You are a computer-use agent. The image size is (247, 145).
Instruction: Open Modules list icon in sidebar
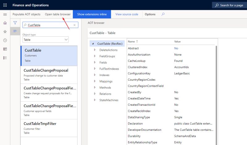coord(5,58)
